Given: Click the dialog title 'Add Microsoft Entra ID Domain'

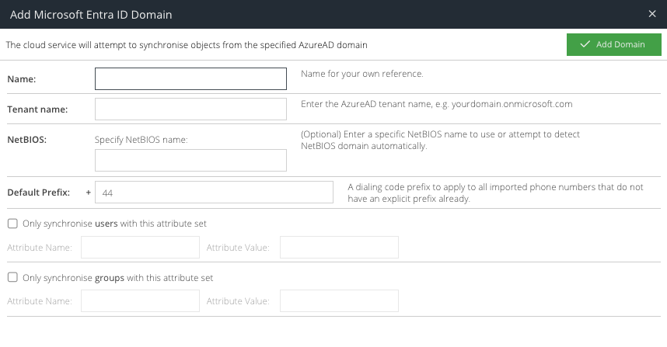Looking at the screenshot, I should coord(91,15).
